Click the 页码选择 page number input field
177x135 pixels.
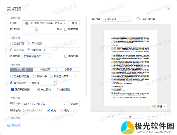(x=62, y=50)
